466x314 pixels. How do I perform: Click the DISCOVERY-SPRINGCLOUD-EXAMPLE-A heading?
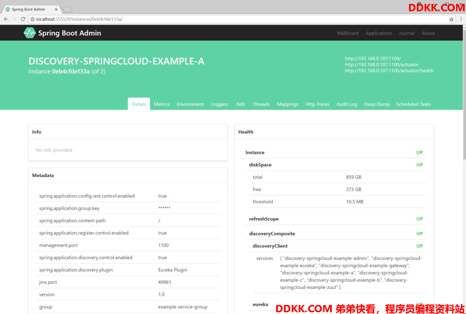[x=116, y=61]
